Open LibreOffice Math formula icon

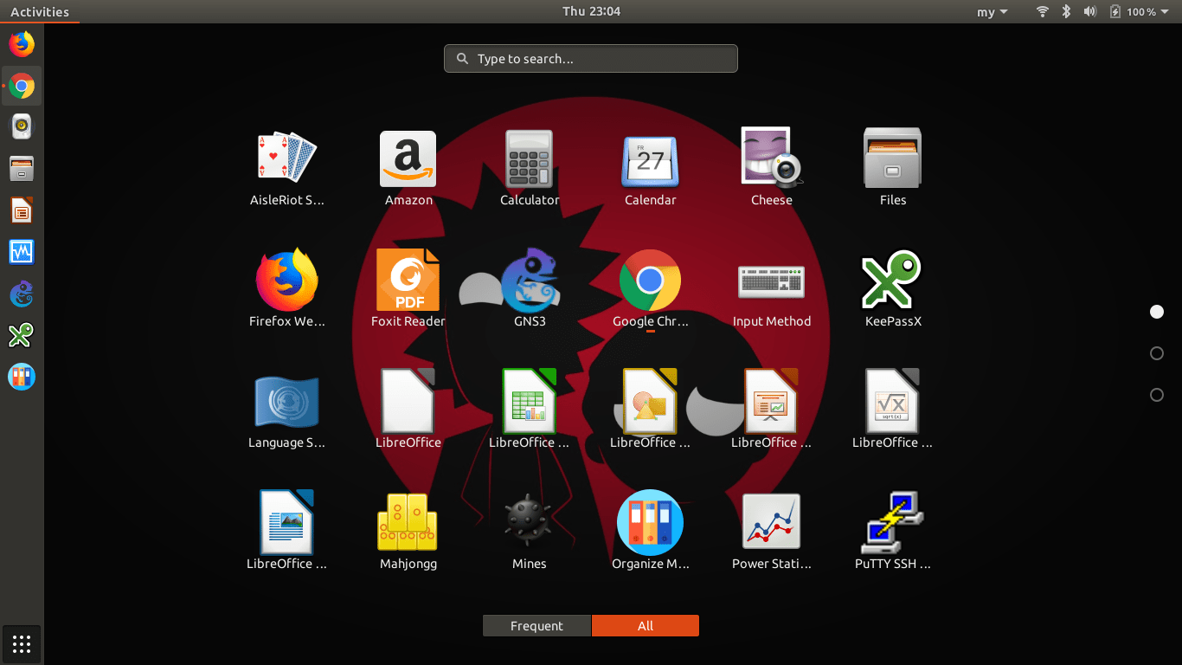(x=893, y=402)
